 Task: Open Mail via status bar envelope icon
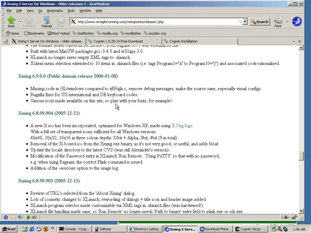(13, 217)
